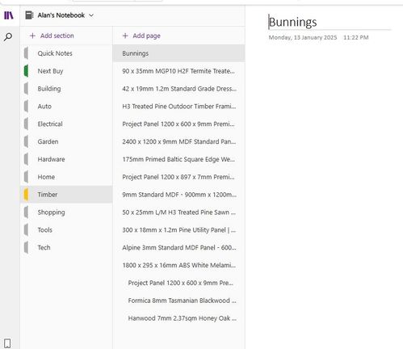Open indented subpage Project Panel 1200 x 600 x 9mm
The height and width of the screenshot is (349, 403).
[179, 283]
